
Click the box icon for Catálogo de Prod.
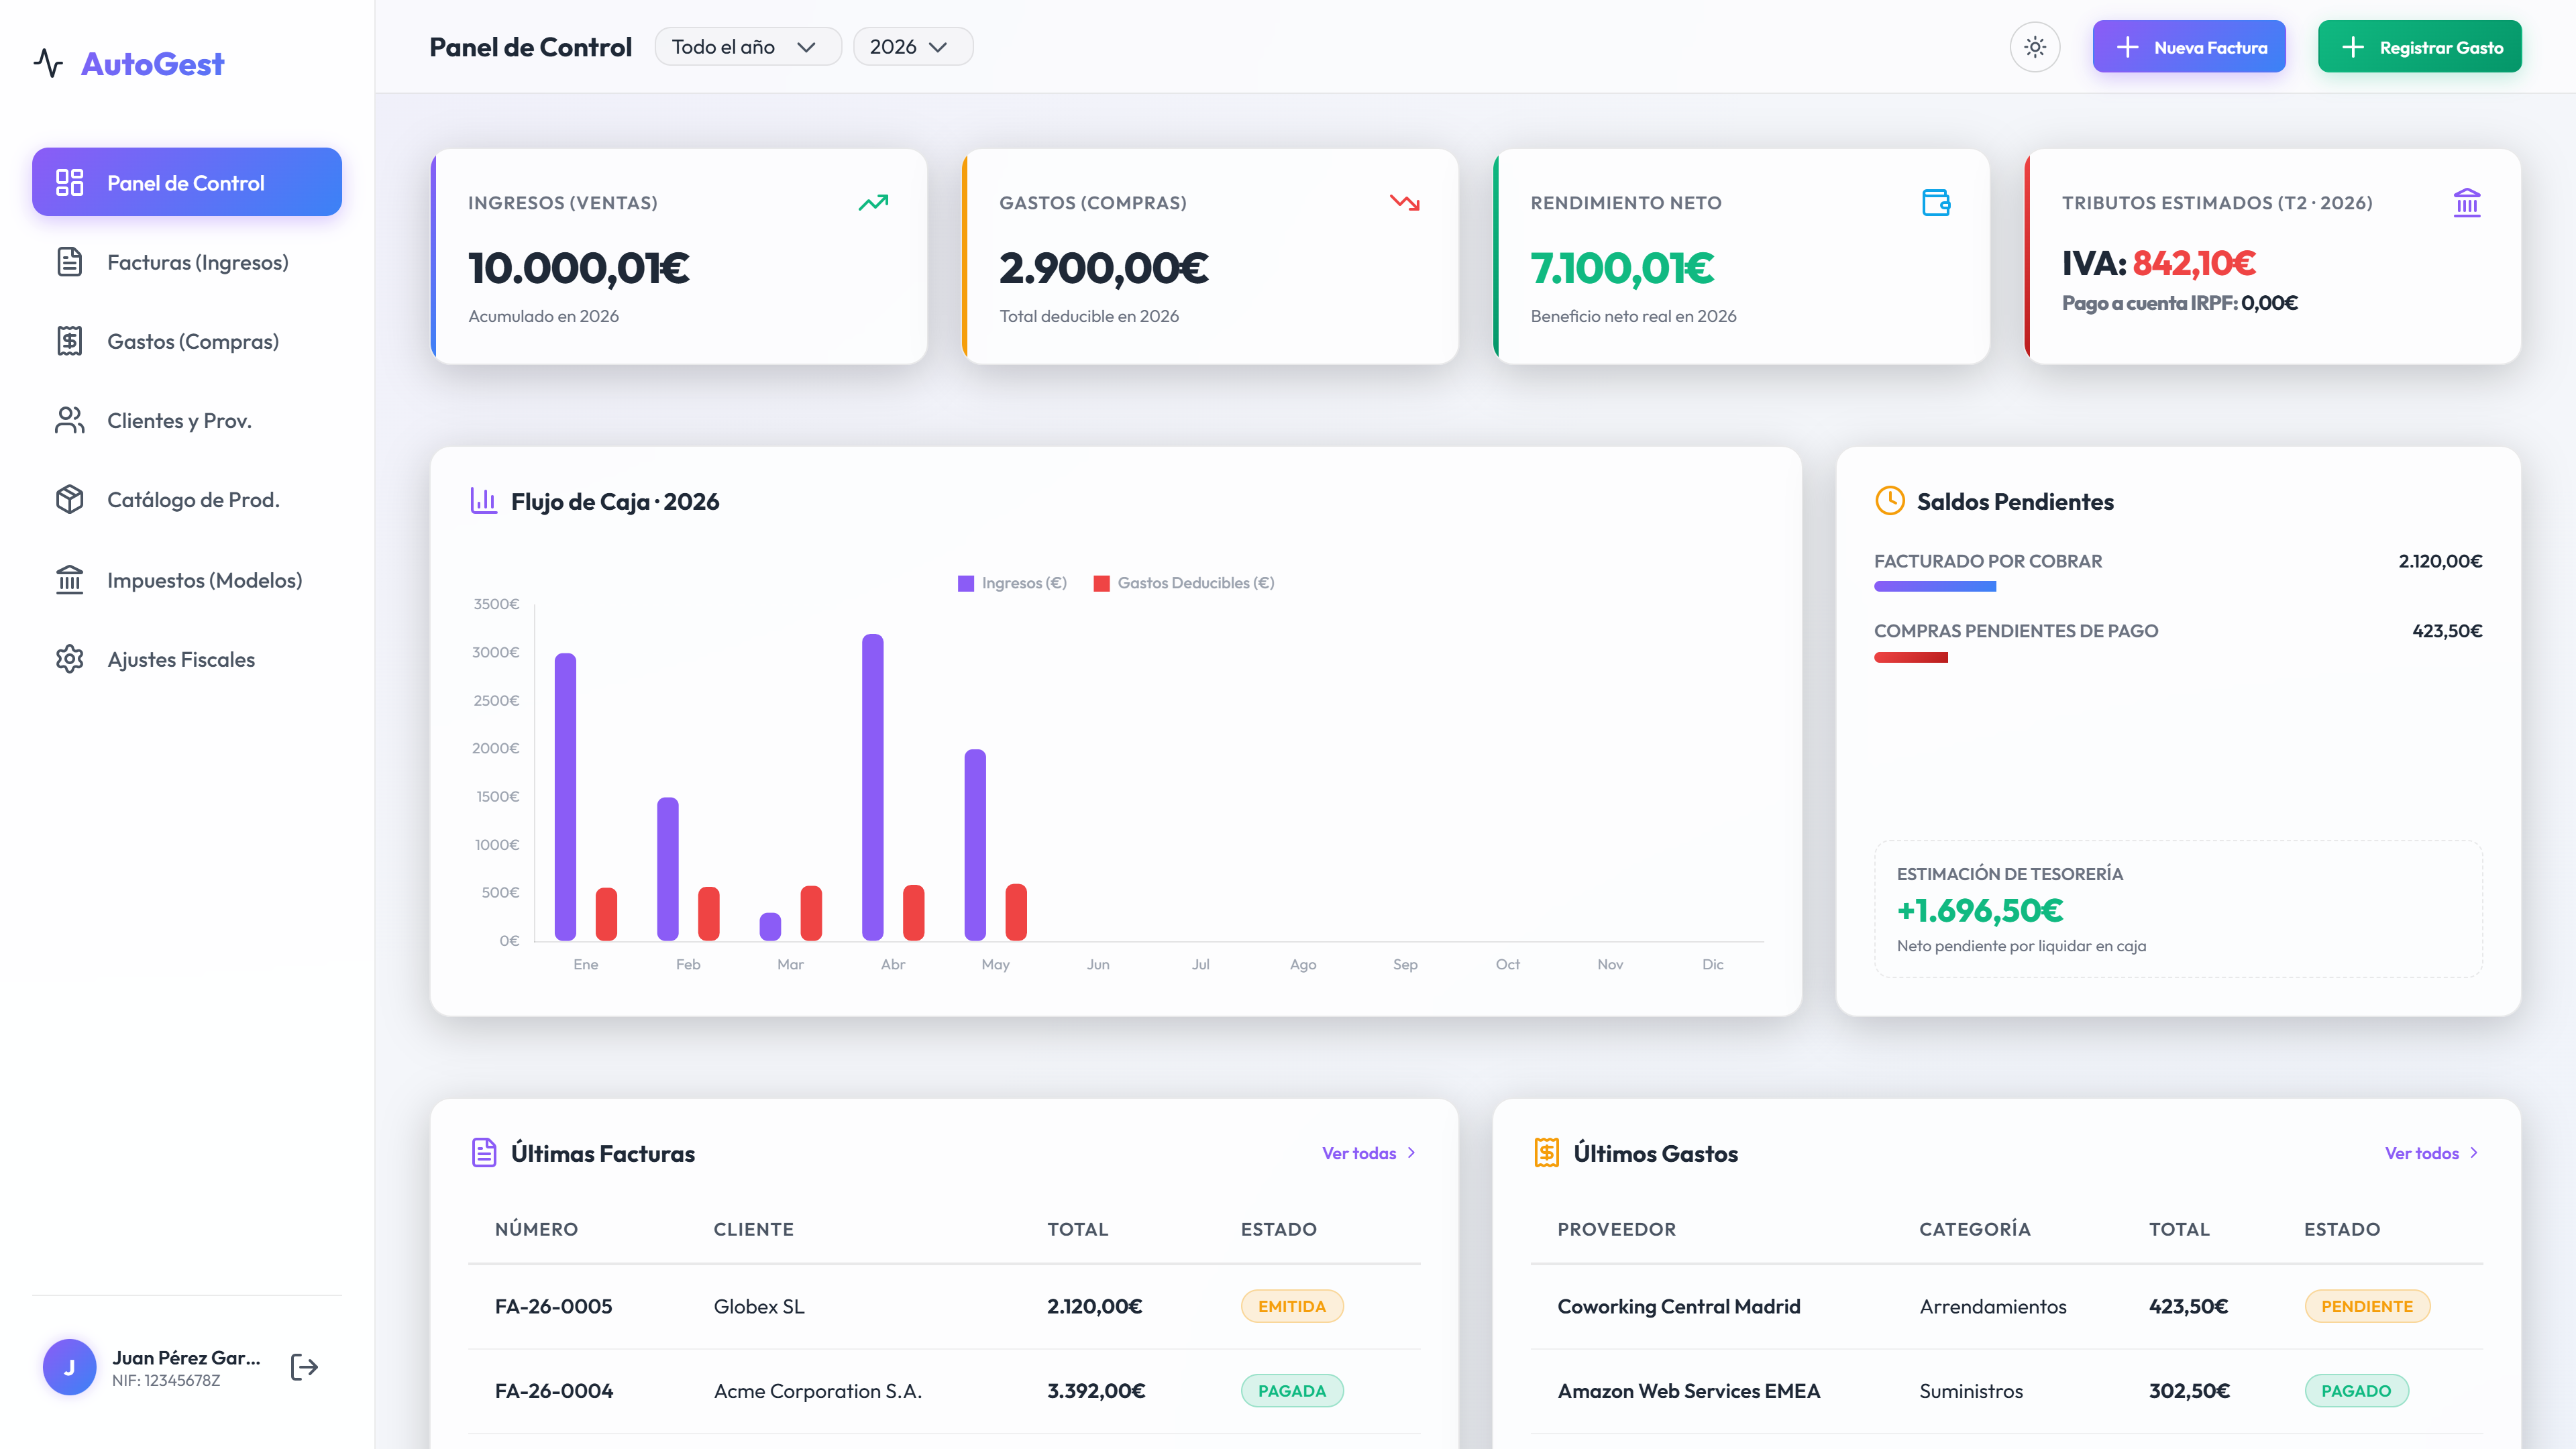coord(69,499)
